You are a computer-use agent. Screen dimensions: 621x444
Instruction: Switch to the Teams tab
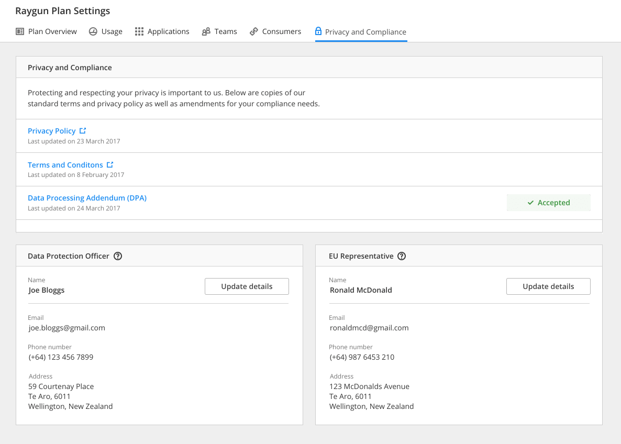(219, 31)
